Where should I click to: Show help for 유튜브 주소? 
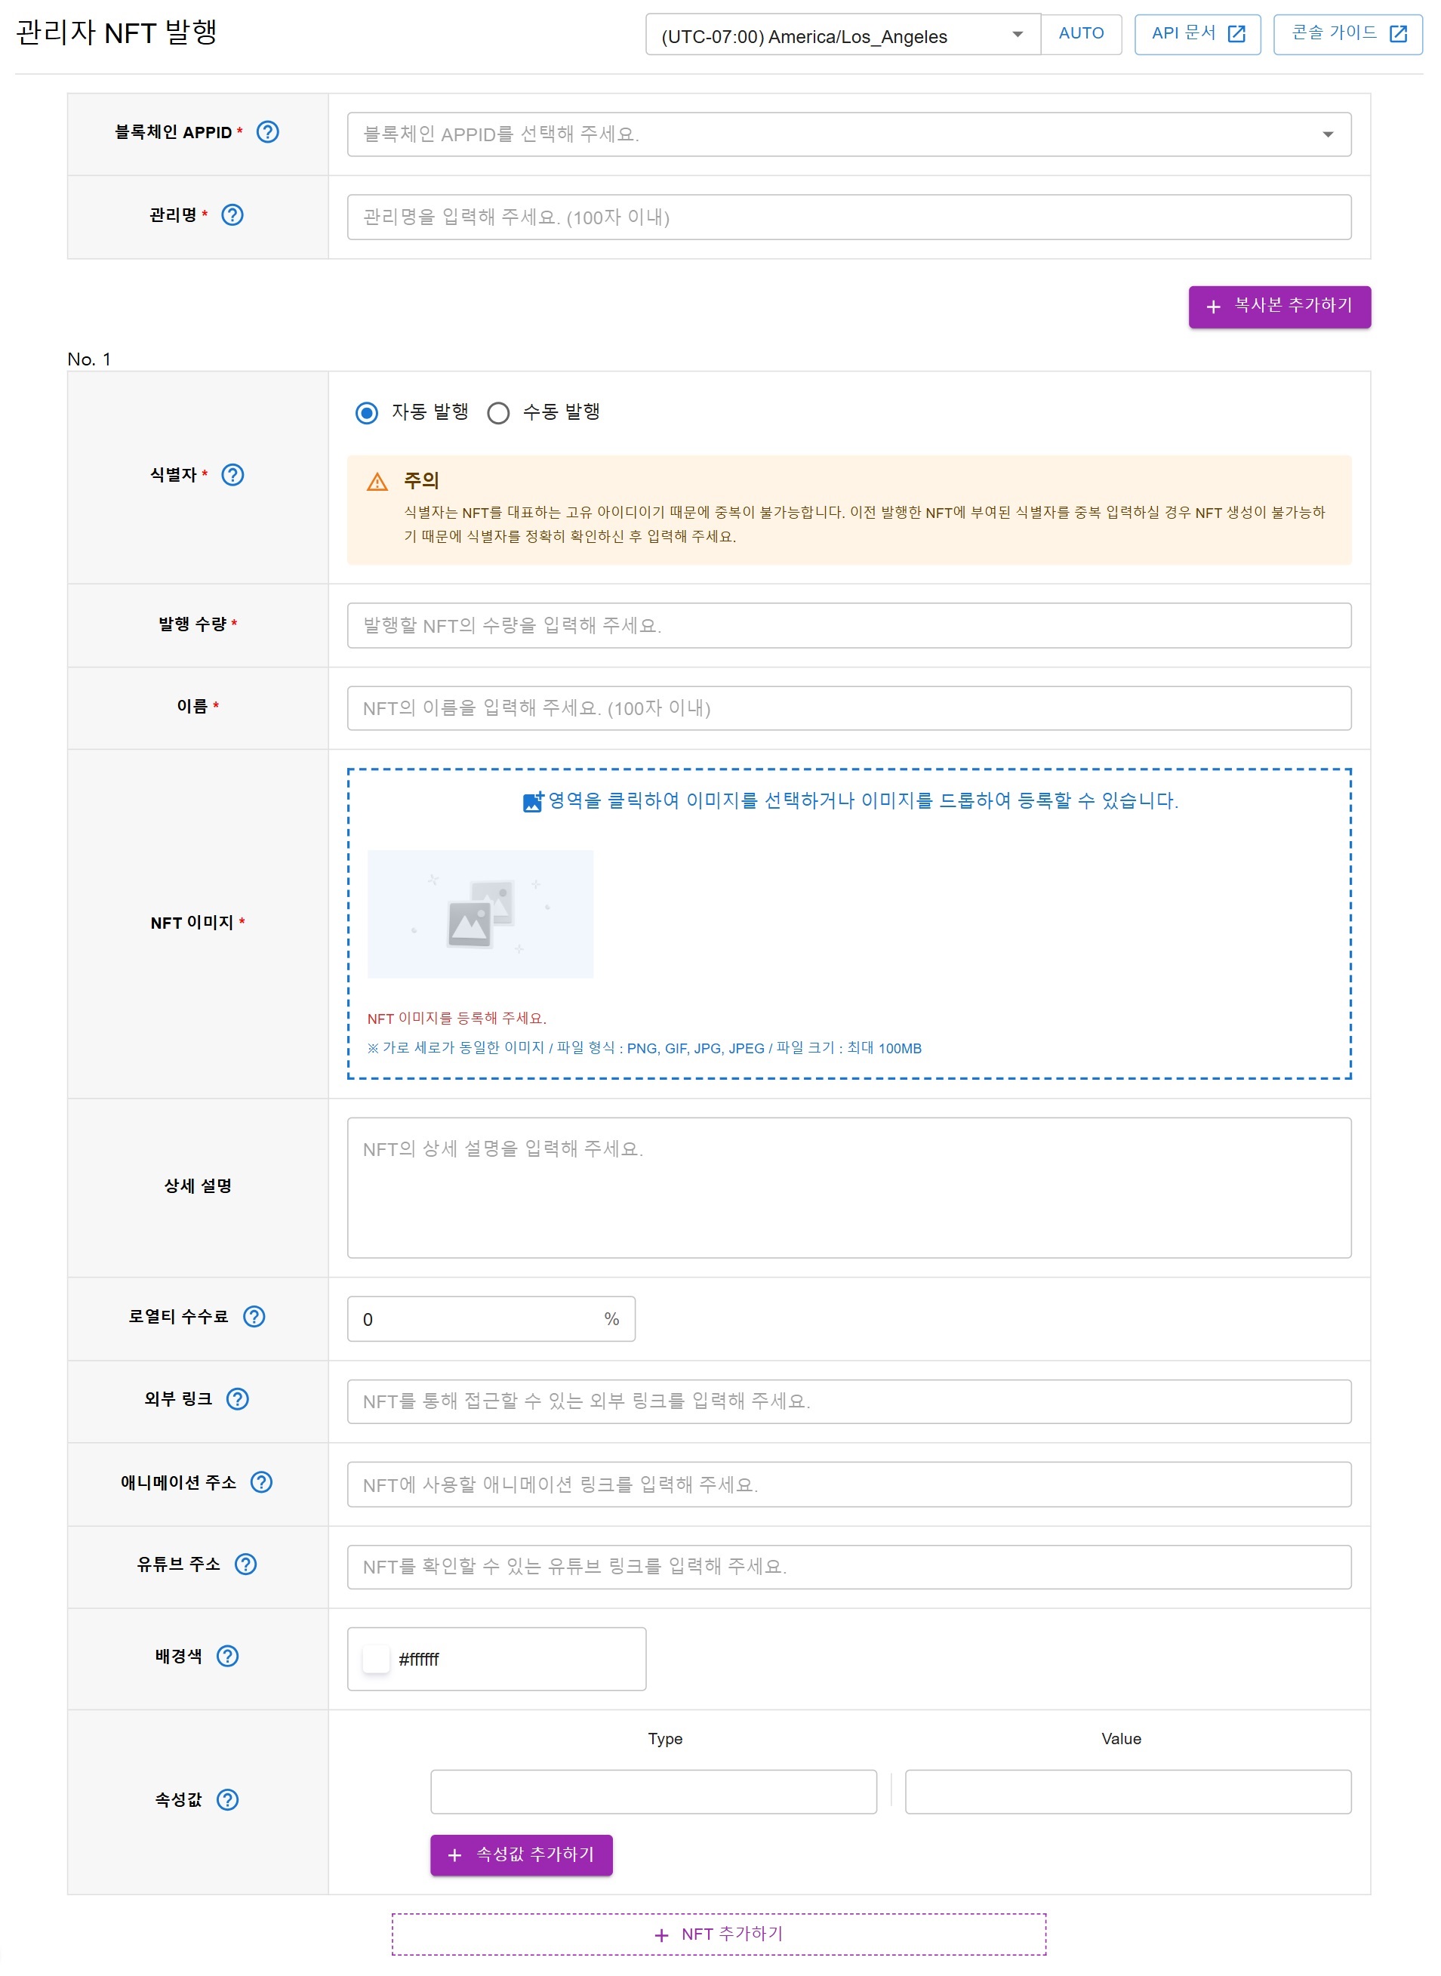pyautogui.click(x=246, y=1565)
